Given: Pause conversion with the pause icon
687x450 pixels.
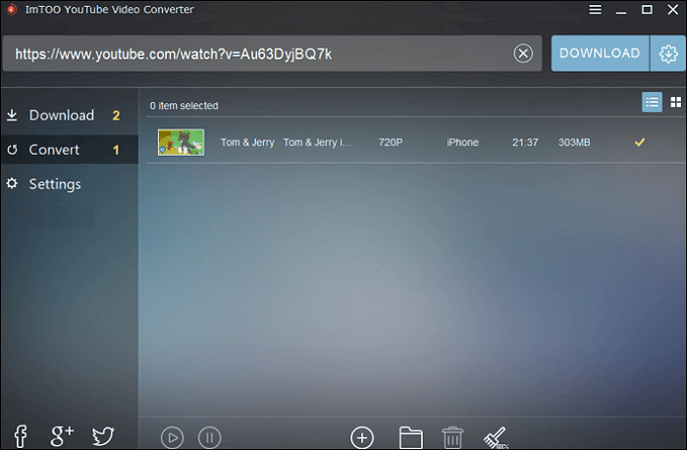Looking at the screenshot, I should 209,437.
